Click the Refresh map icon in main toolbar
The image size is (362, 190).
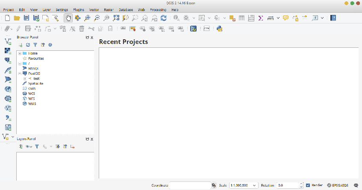click(x=164, y=18)
